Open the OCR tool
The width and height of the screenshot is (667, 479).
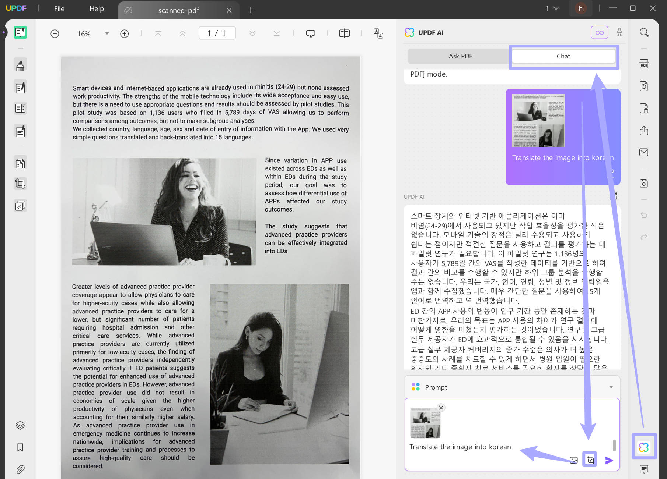click(644, 63)
